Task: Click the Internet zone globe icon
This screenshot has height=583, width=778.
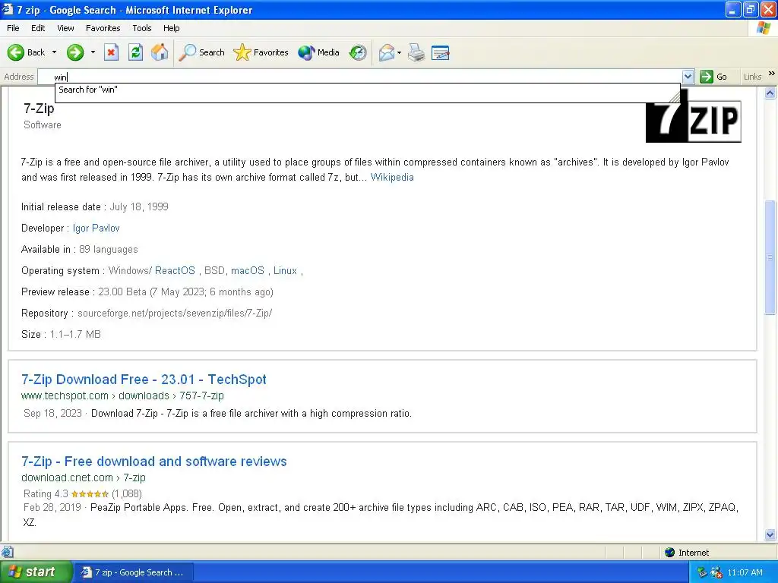Action: tap(670, 553)
